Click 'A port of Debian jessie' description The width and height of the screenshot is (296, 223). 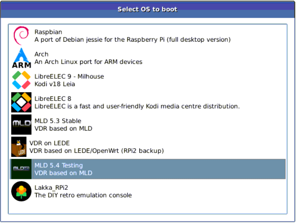click(x=132, y=40)
